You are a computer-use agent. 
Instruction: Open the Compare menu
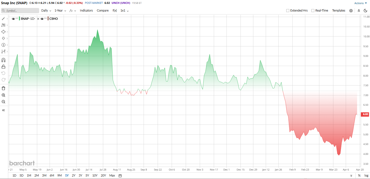pyautogui.click(x=103, y=10)
